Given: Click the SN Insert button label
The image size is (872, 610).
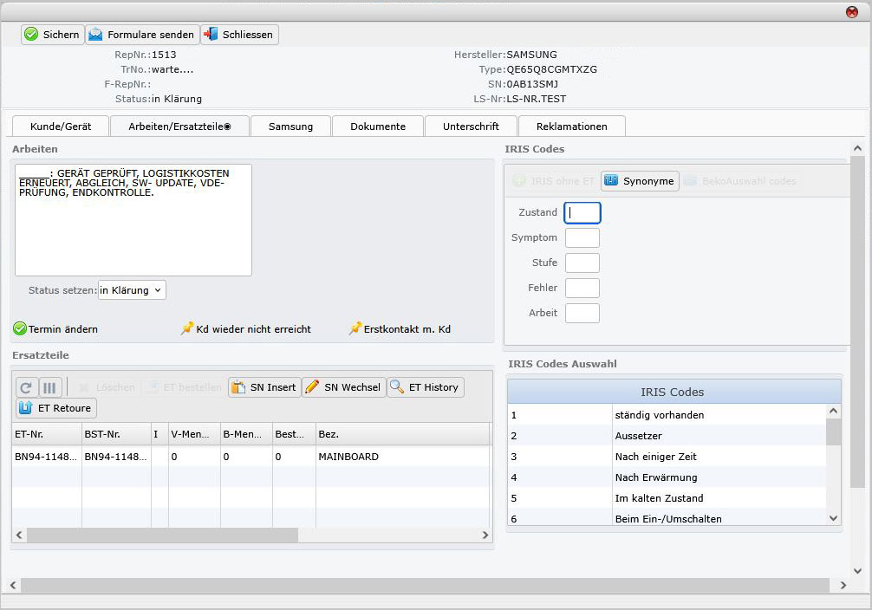Looking at the screenshot, I should (x=273, y=387).
